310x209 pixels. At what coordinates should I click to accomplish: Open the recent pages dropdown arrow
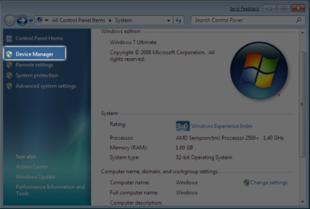click(31, 21)
